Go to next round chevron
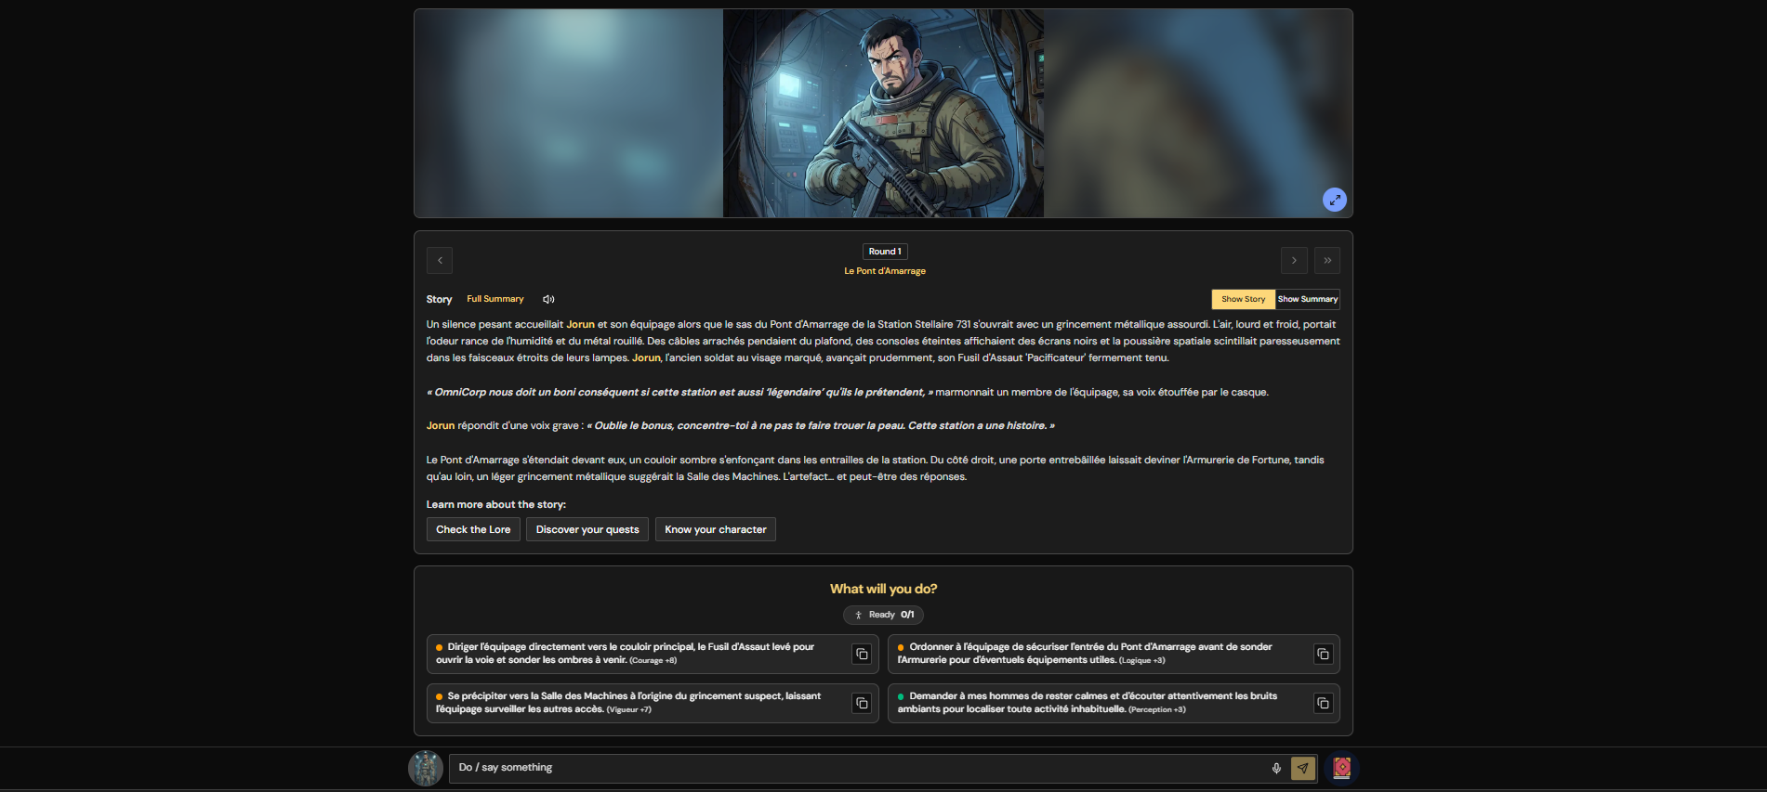This screenshot has width=1767, height=792. [x=1294, y=260]
